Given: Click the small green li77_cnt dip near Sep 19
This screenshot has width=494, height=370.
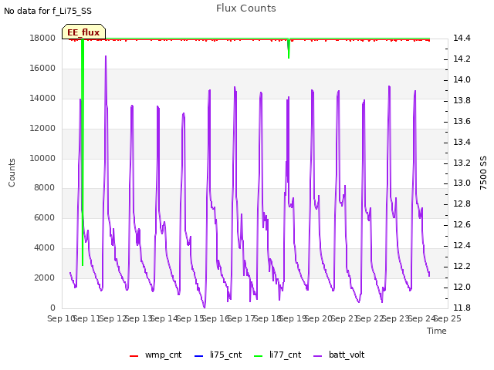Looking at the screenshot, I should (289, 49).
